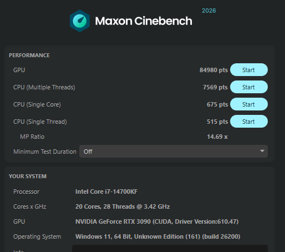Click the NVIDIA GeForce RTX 3090 entry
285x252 pixels.
tap(157, 221)
